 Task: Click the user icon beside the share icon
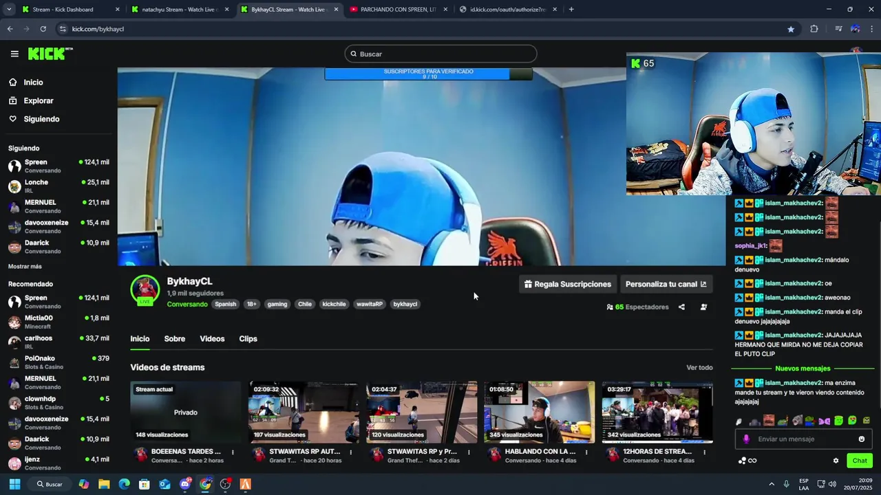(703, 307)
